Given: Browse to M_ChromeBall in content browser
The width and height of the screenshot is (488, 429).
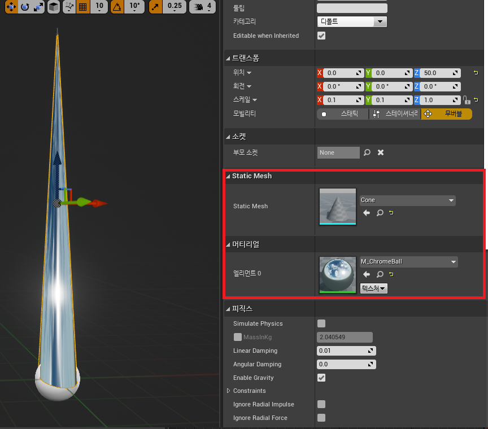Looking at the screenshot, I should click(x=380, y=274).
